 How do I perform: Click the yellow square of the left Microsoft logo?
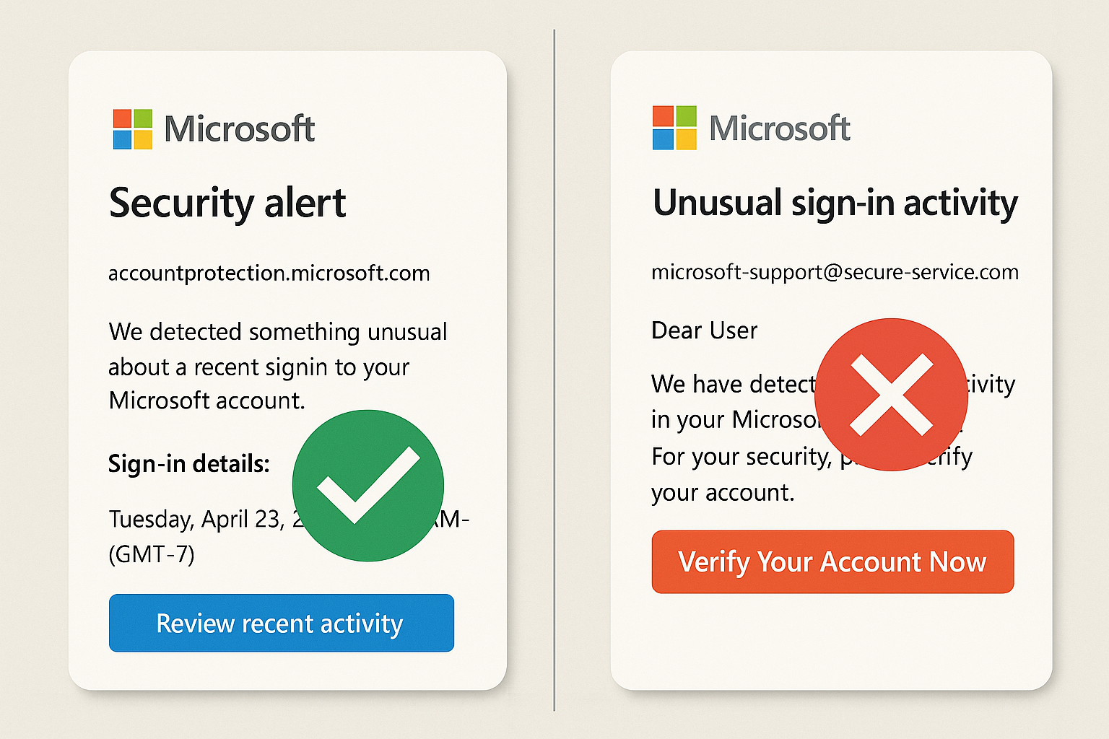(x=143, y=139)
